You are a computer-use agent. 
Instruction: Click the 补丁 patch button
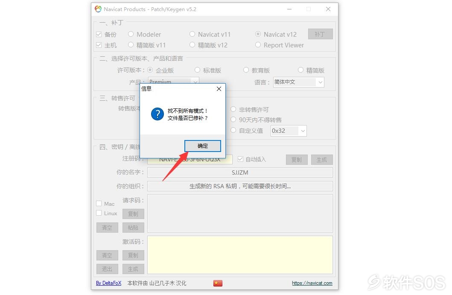tap(320, 34)
